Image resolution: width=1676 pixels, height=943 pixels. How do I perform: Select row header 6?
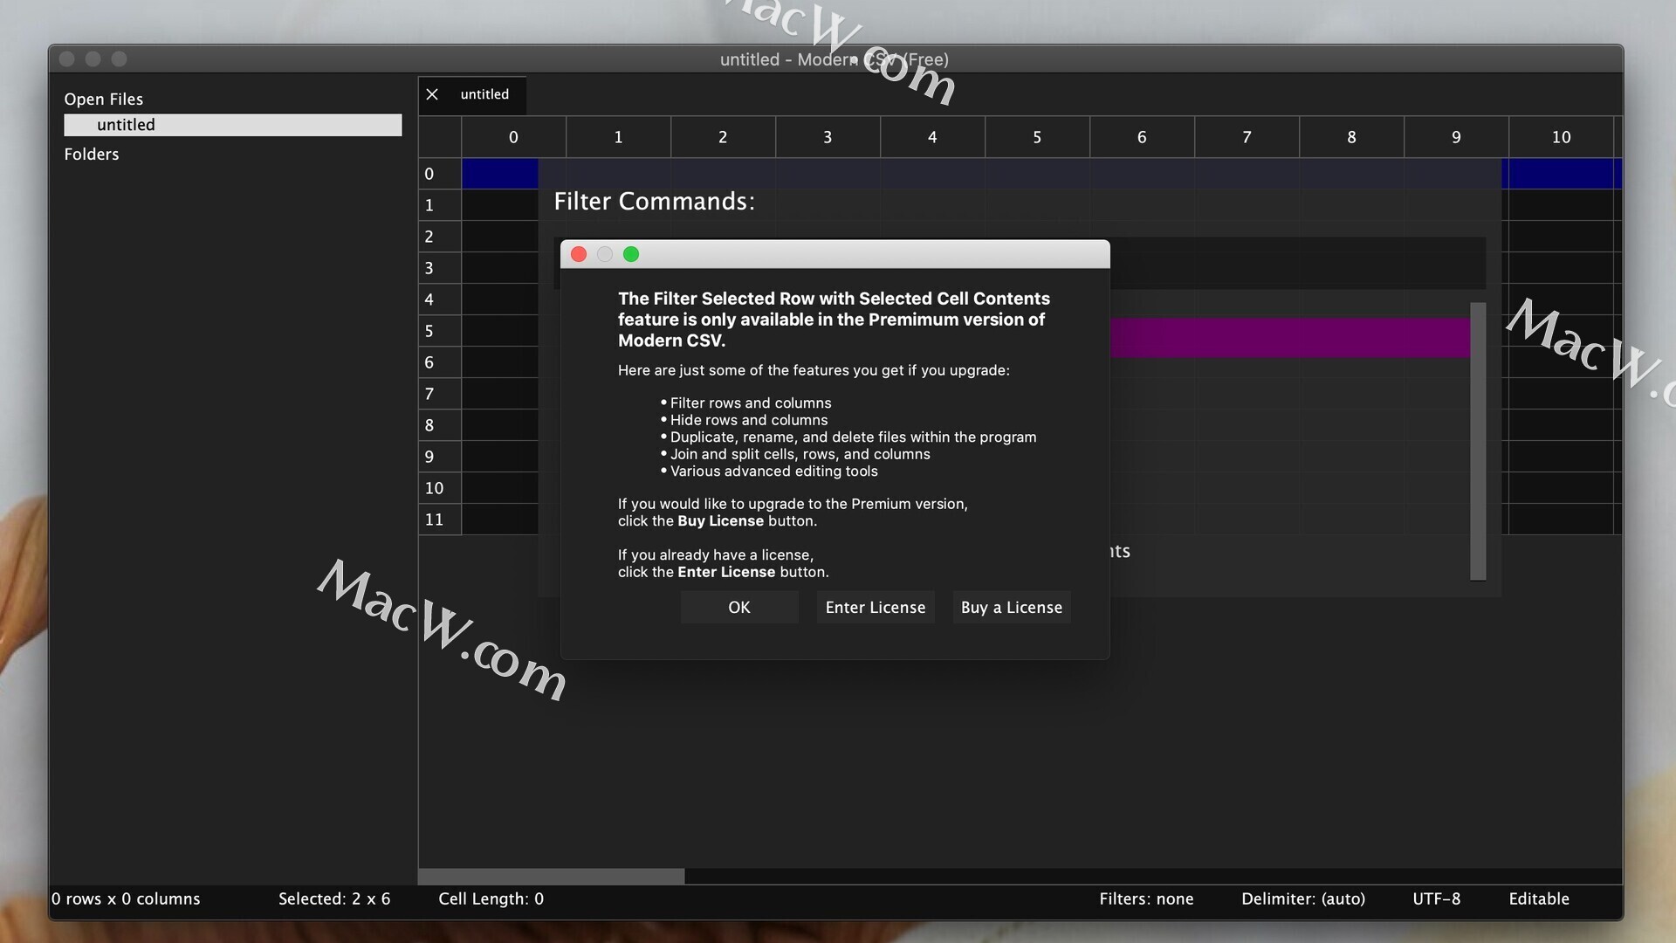pyautogui.click(x=440, y=362)
